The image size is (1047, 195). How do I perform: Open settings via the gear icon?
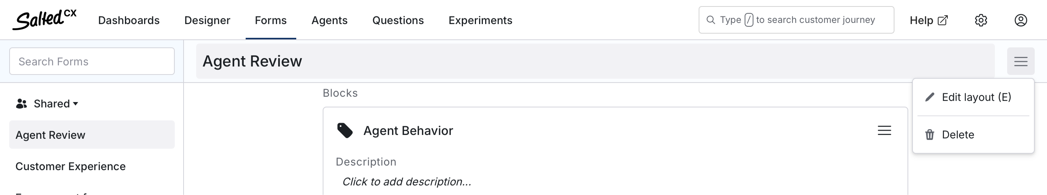click(x=981, y=20)
